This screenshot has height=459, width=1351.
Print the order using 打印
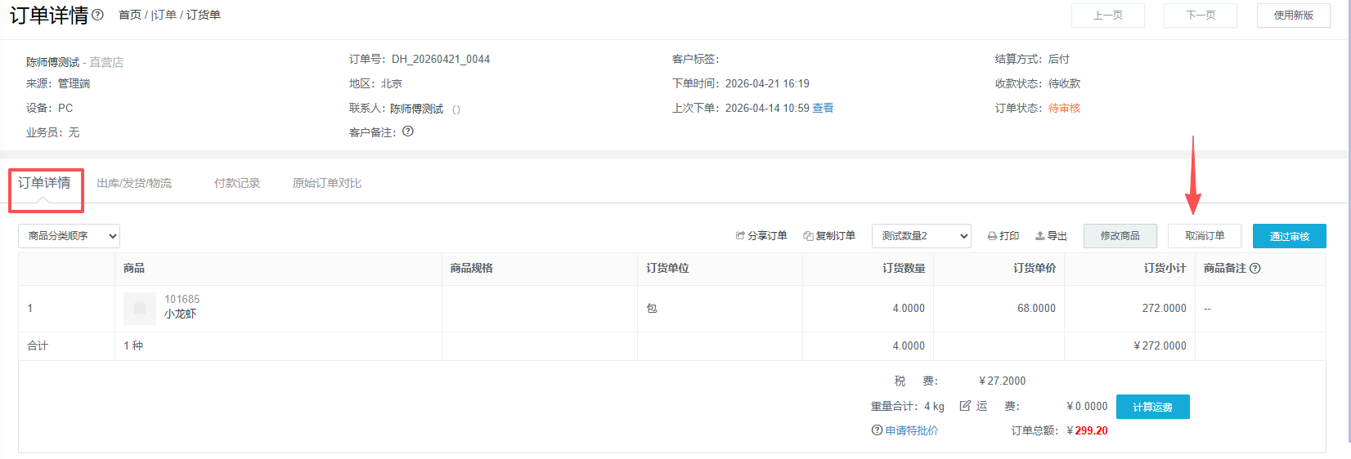[x=1003, y=236]
